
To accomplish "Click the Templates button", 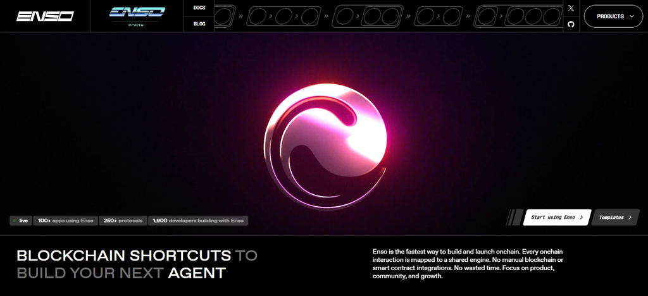I will tap(615, 217).
